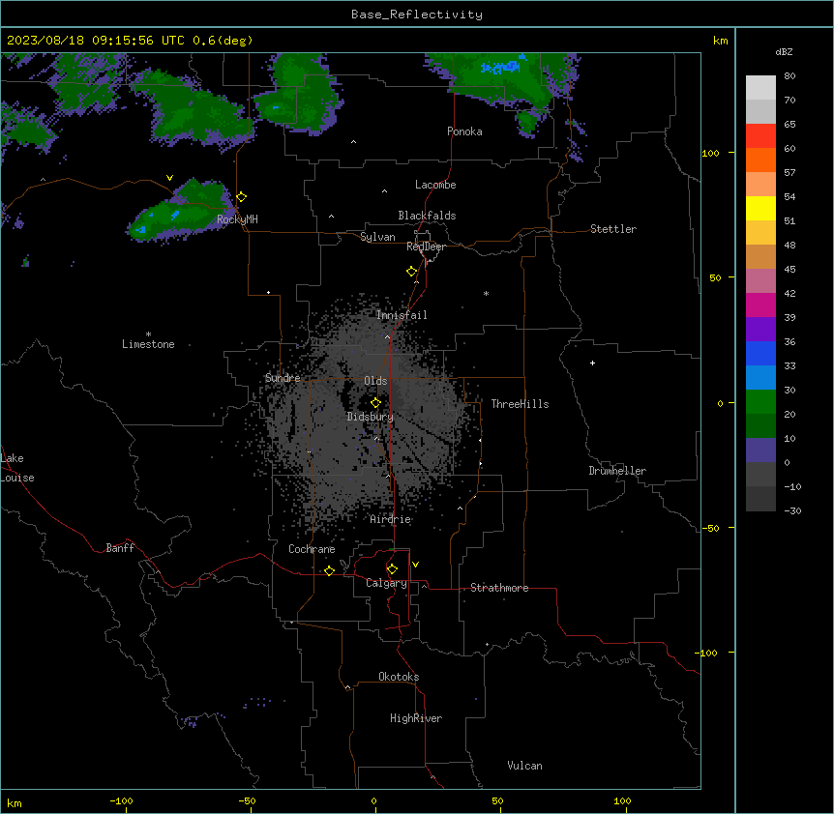Click the Sundre label
This screenshot has width=834, height=814.
tap(283, 378)
